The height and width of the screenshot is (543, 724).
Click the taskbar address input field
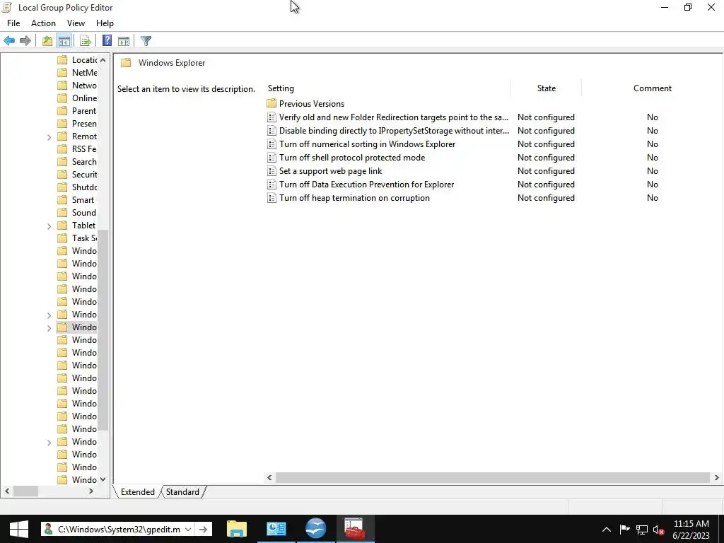point(118,529)
